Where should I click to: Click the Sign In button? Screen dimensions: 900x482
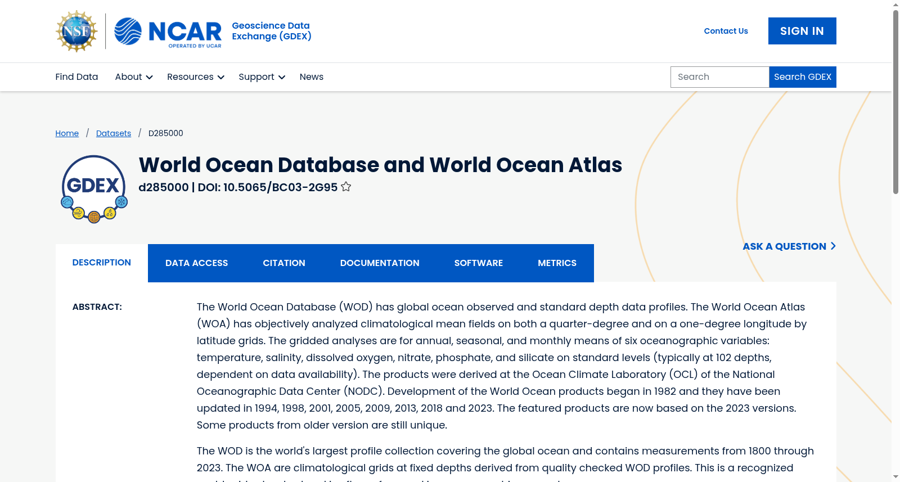point(802,31)
